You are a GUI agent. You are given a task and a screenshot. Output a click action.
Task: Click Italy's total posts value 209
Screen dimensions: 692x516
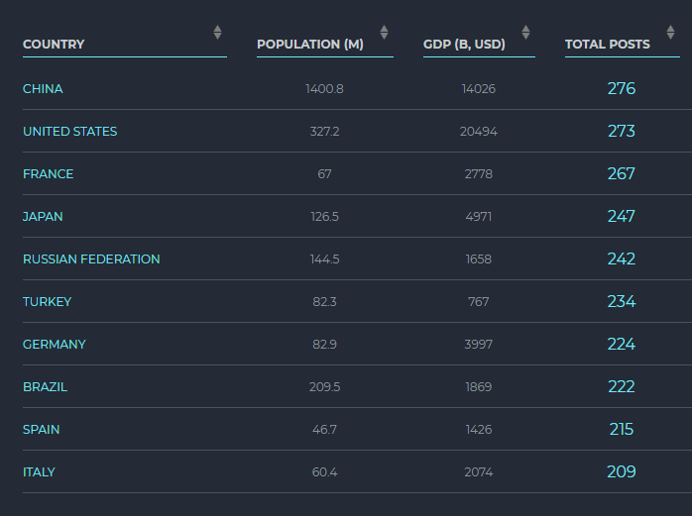[622, 472]
